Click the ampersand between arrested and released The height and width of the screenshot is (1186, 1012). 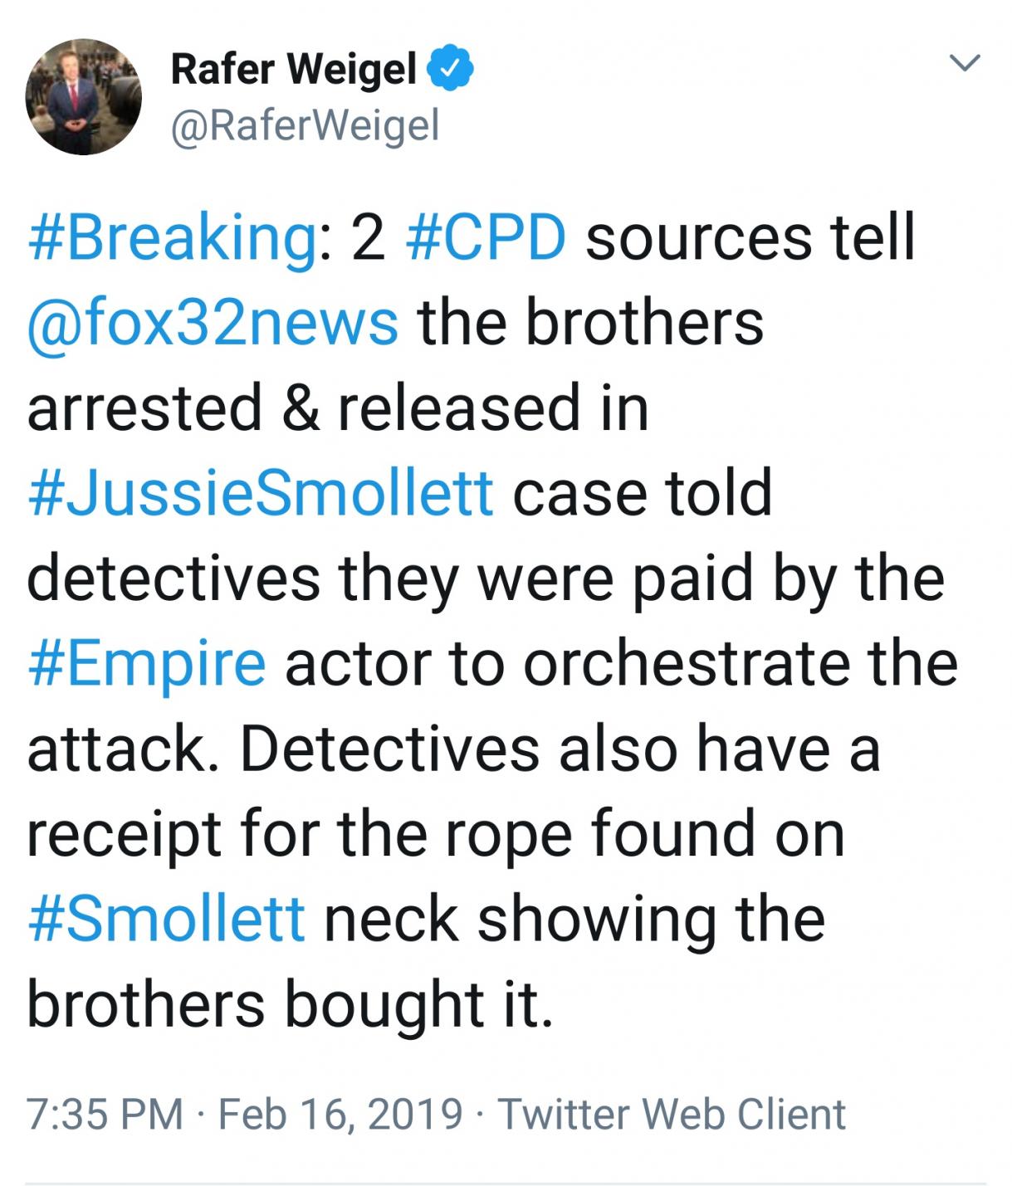(300, 408)
